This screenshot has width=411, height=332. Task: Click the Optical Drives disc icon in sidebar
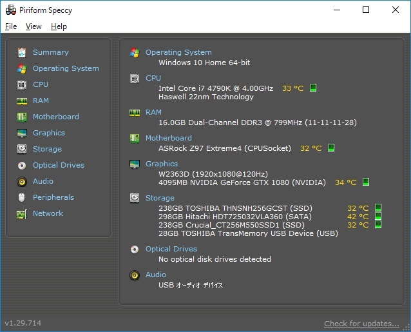click(x=22, y=166)
